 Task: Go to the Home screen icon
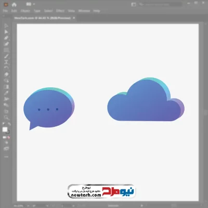(x=14, y=5)
